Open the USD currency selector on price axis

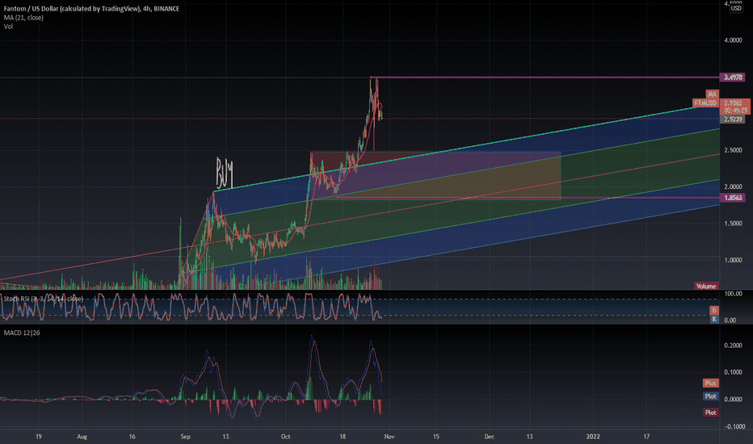[736, 8]
